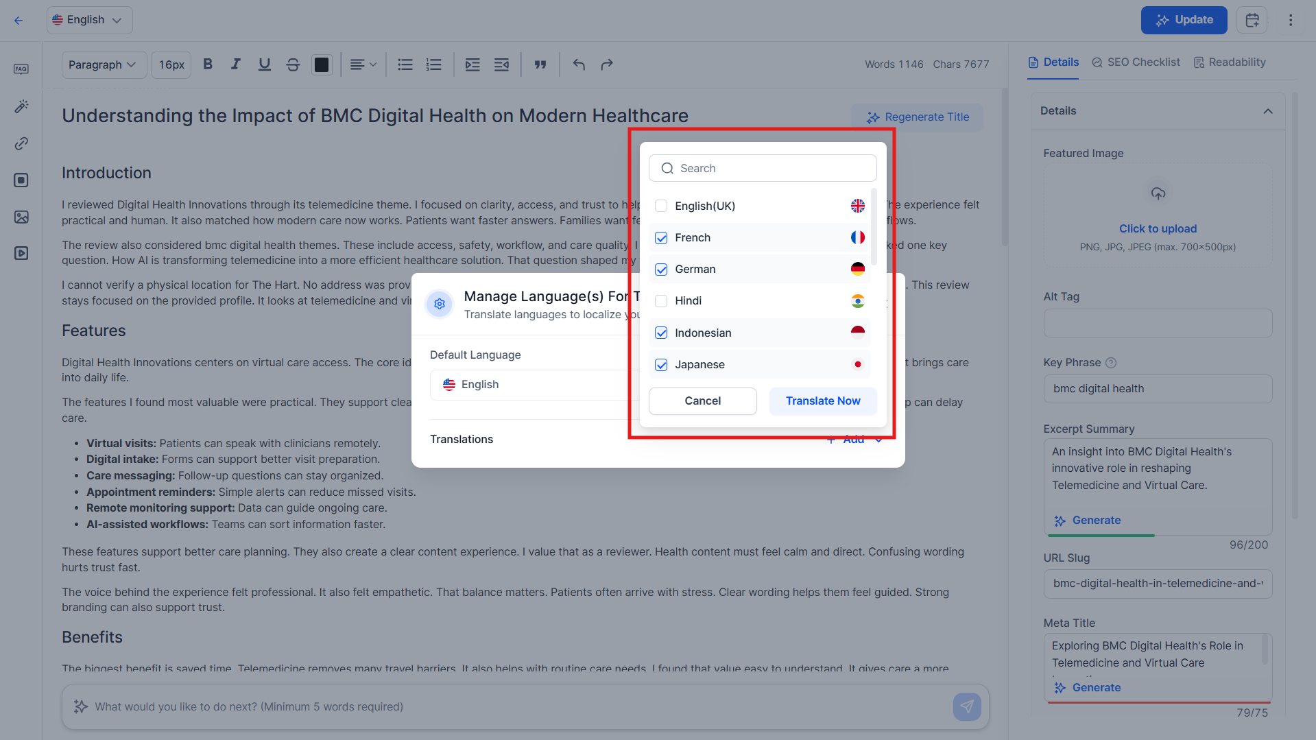Uncheck the Indonesian language checkbox
The image size is (1316, 740).
[661, 333]
